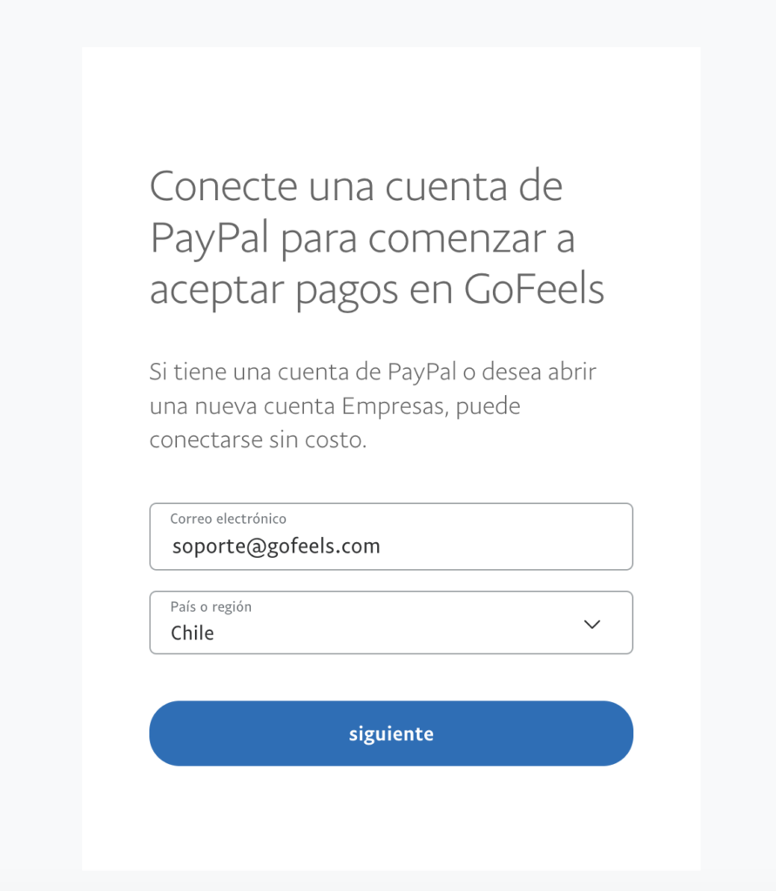Click "una nueva cuenta Empresas" text line
776x891 pixels.
(x=334, y=406)
